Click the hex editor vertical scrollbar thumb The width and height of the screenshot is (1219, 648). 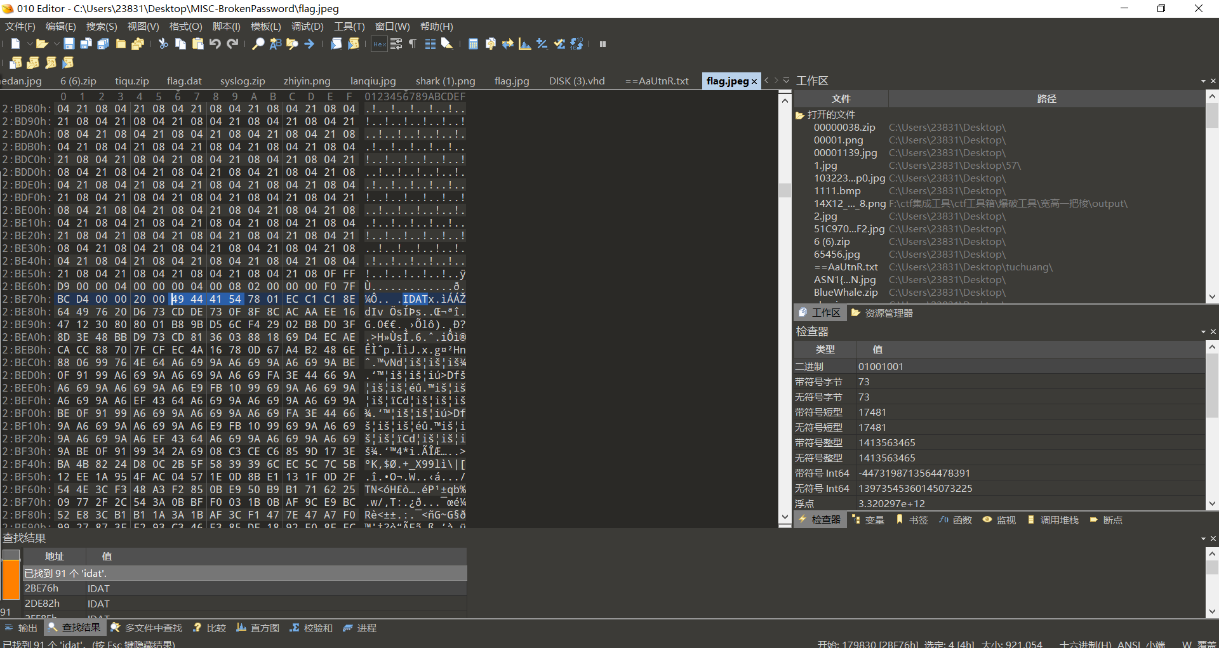(x=785, y=190)
